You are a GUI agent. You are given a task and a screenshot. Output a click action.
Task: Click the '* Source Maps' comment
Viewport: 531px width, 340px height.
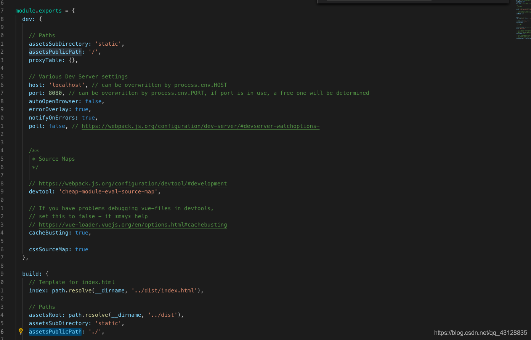pos(53,159)
